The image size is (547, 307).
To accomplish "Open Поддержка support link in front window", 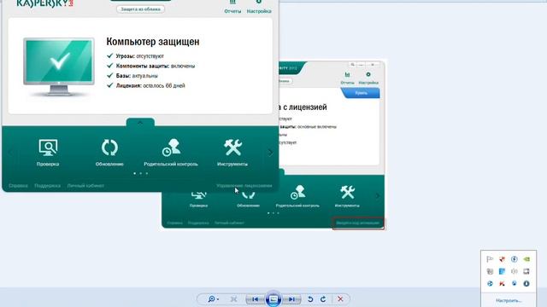I will tap(48, 186).
